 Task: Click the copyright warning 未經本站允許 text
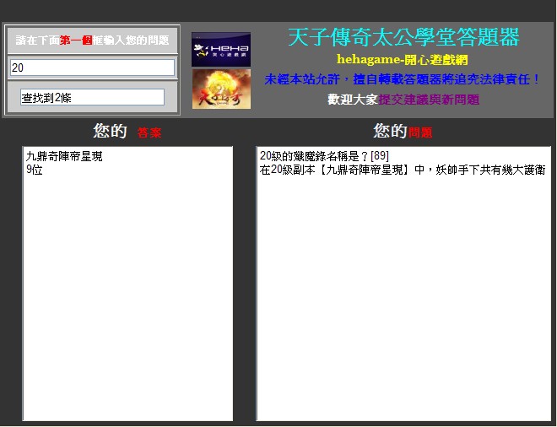coord(402,79)
